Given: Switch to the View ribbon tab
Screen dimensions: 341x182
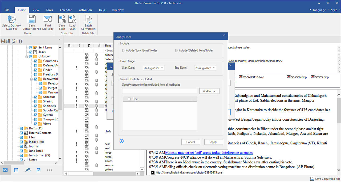Looking at the screenshot, I should [x=36, y=10].
